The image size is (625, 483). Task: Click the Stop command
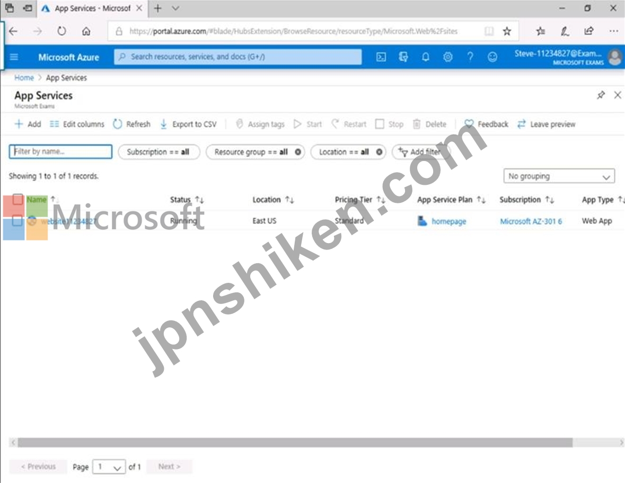pyautogui.click(x=390, y=124)
